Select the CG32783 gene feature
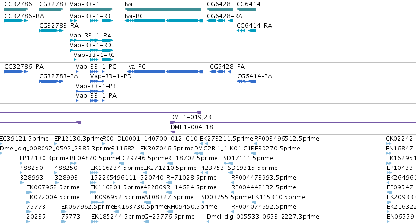416x224 pixels. 51,9
